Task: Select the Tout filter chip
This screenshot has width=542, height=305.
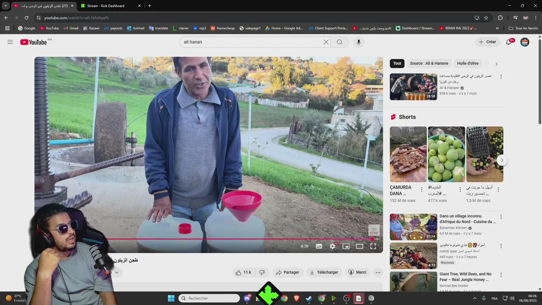Action: tap(397, 64)
